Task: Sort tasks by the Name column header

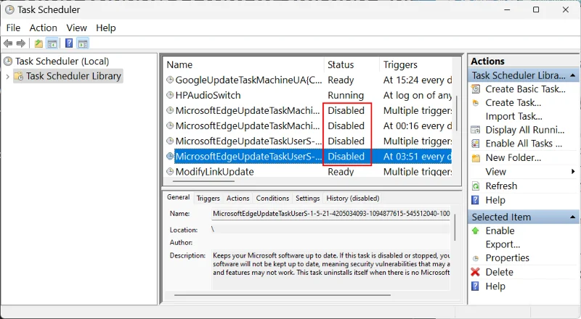Action: (x=244, y=65)
